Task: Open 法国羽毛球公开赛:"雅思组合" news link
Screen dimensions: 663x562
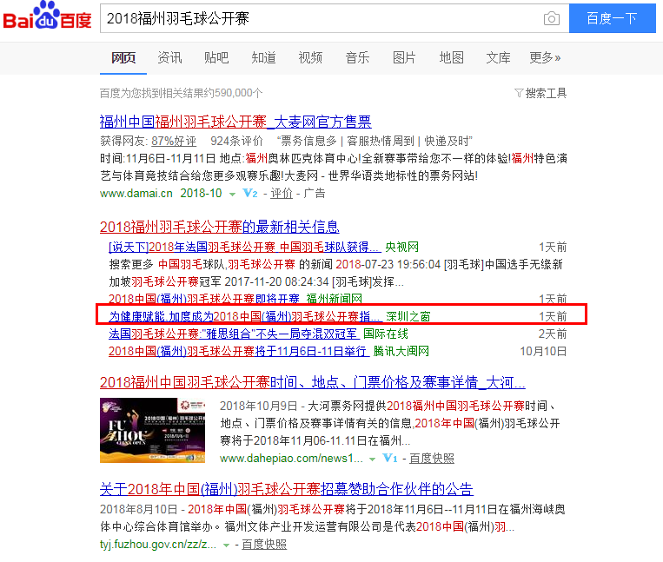Action: [235, 334]
